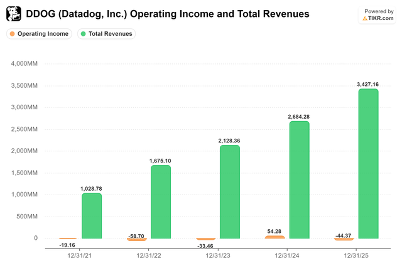Screen dimensions: 402x268
Task: Click the 1,675.10 data label
Action: click(x=160, y=161)
